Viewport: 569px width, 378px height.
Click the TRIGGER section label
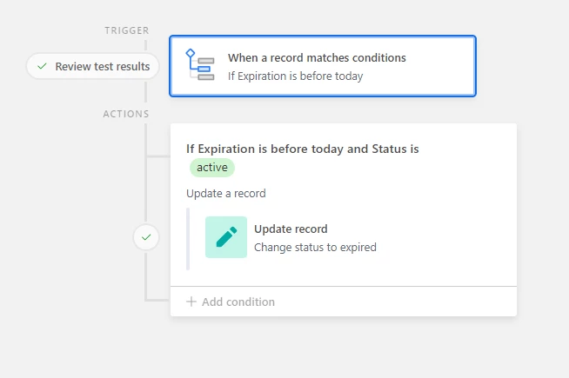pos(127,30)
